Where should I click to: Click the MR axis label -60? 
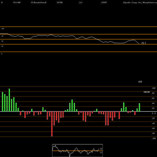point(153,128)
